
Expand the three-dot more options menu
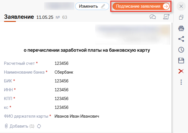(181, 82)
